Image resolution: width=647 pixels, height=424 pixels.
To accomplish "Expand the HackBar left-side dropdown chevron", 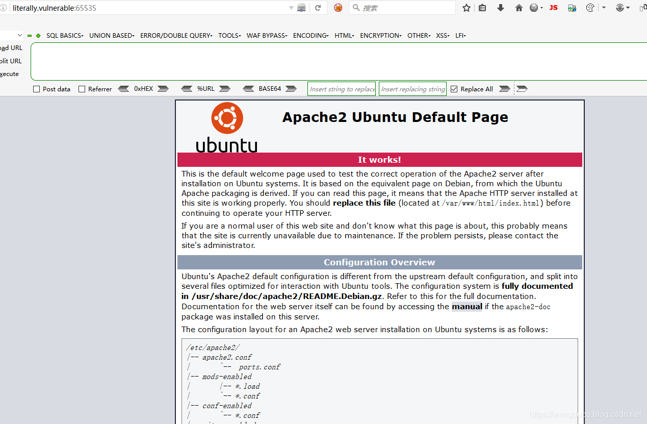I will coord(20,35).
